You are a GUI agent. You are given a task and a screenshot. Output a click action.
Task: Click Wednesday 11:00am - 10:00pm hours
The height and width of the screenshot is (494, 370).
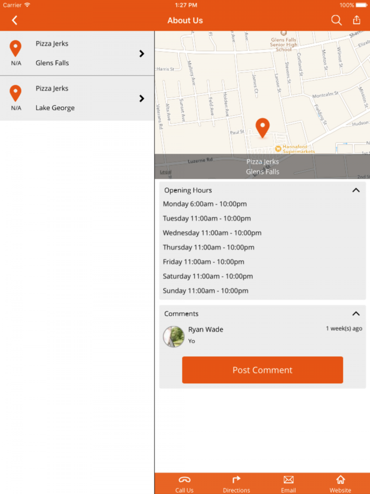(x=212, y=233)
